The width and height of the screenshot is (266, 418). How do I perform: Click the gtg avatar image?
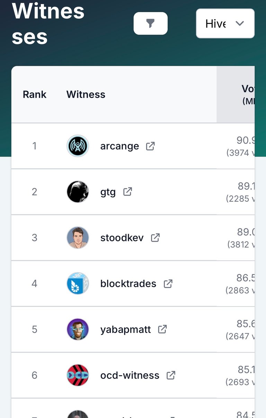pyautogui.click(x=78, y=192)
